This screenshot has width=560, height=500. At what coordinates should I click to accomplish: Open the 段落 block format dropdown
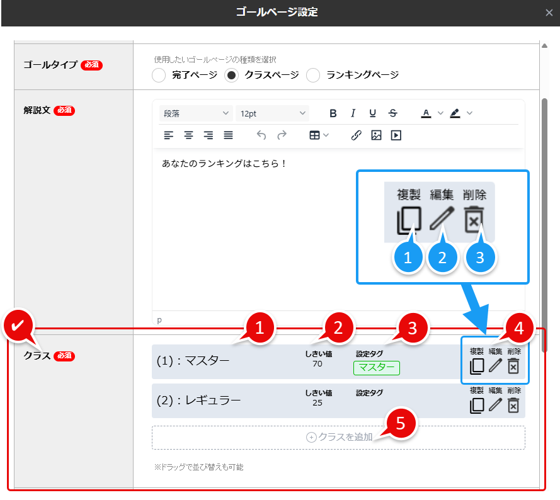[196, 113]
